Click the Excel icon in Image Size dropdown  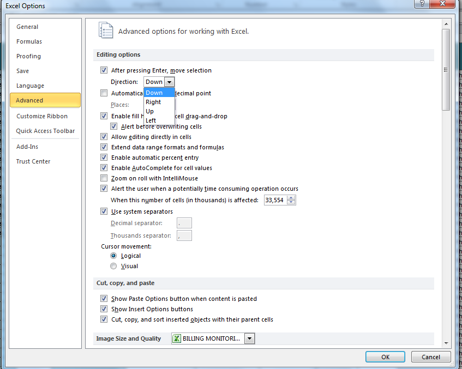[177, 338]
